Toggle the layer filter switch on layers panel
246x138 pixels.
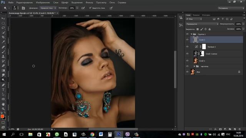(x=244, y=19)
